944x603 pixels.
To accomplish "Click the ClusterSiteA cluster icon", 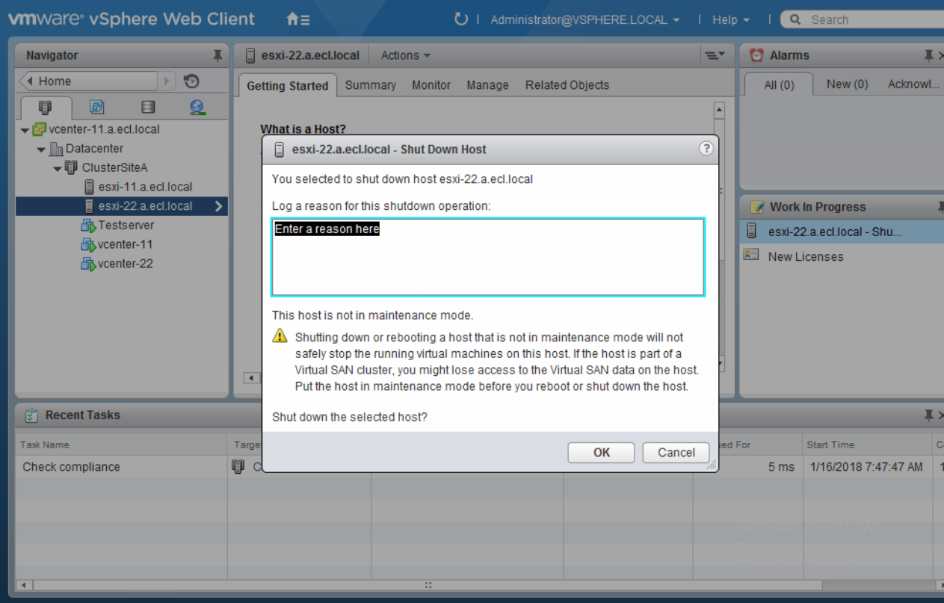I will pos(72,167).
